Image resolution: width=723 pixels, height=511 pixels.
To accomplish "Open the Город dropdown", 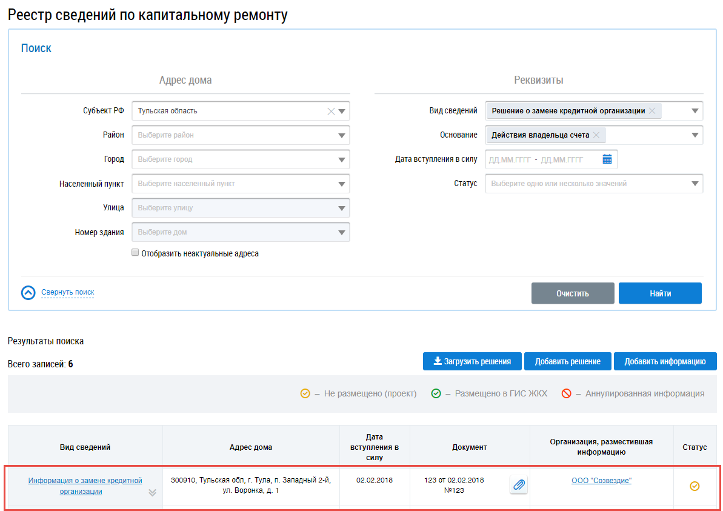I will (241, 159).
